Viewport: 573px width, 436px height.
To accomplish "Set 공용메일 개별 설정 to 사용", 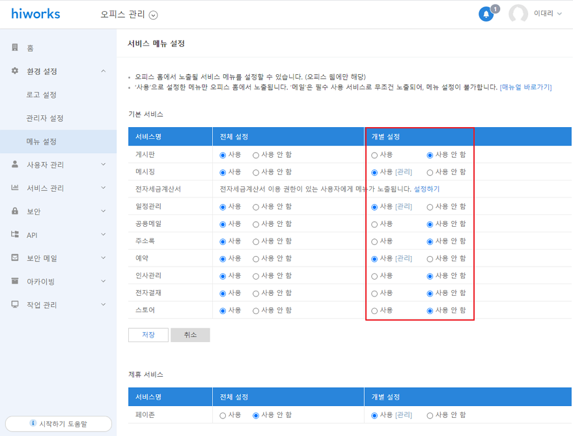I will click(374, 224).
